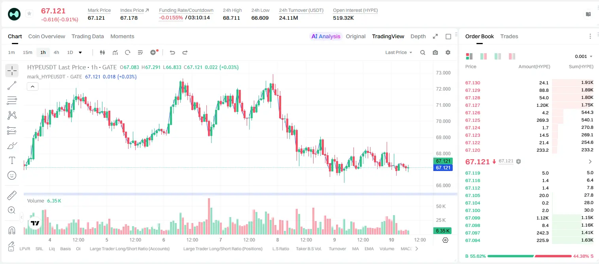Click the buy/sell ratio bar
This screenshot has height=264, width=599.
tap(529, 256)
